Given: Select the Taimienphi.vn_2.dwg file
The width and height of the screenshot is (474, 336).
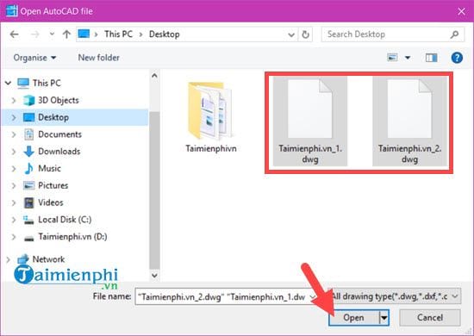Looking at the screenshot, I should coord(410,121).
